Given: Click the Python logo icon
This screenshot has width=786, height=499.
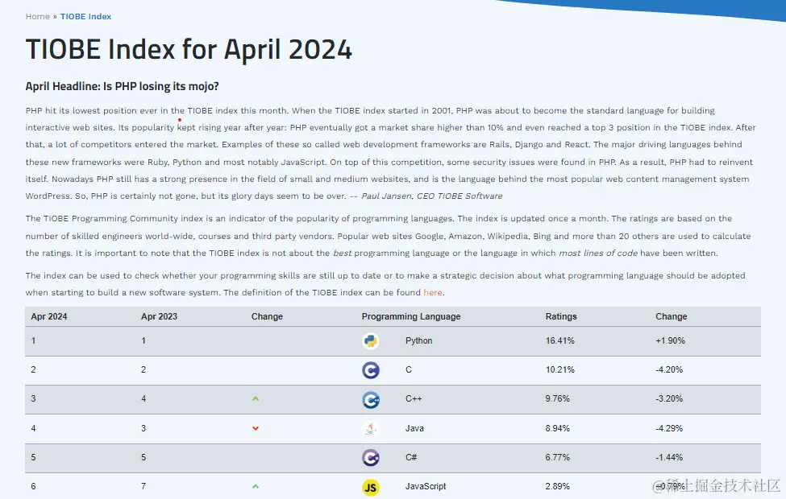Looking at the screenshot, I should click(x=371, y=341).
